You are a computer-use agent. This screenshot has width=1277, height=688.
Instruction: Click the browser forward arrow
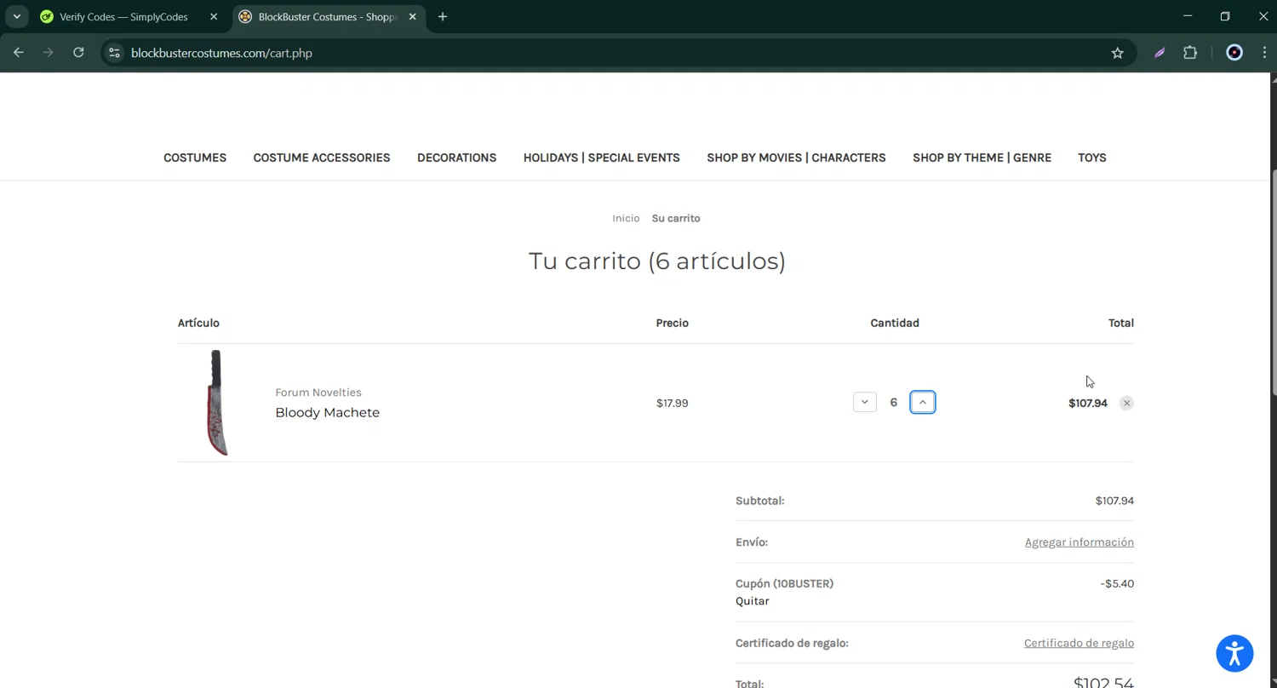pyautogui.click(x=49, y=53)
